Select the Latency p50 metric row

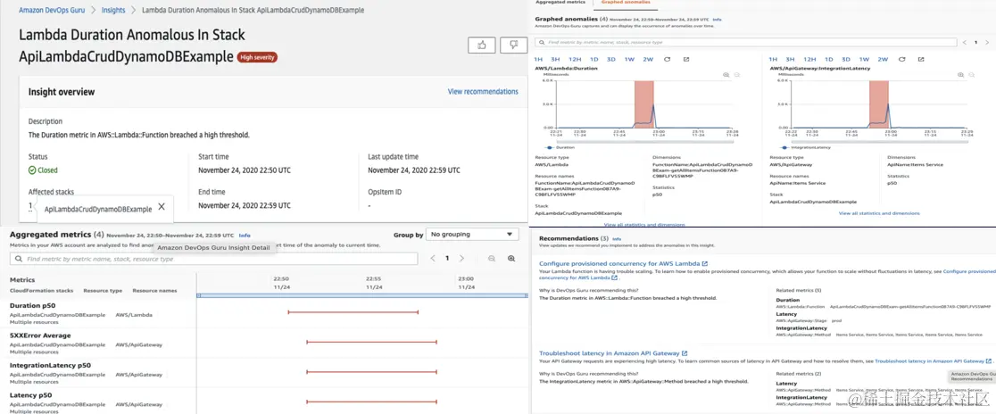coord(264,402)
